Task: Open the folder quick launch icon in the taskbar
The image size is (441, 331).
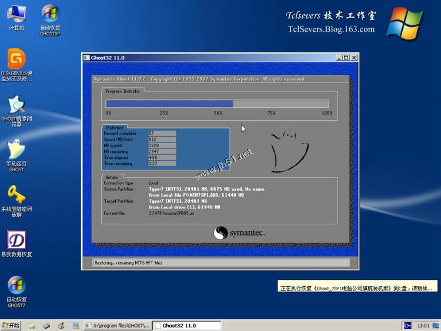Action: (x=32, y=326)
